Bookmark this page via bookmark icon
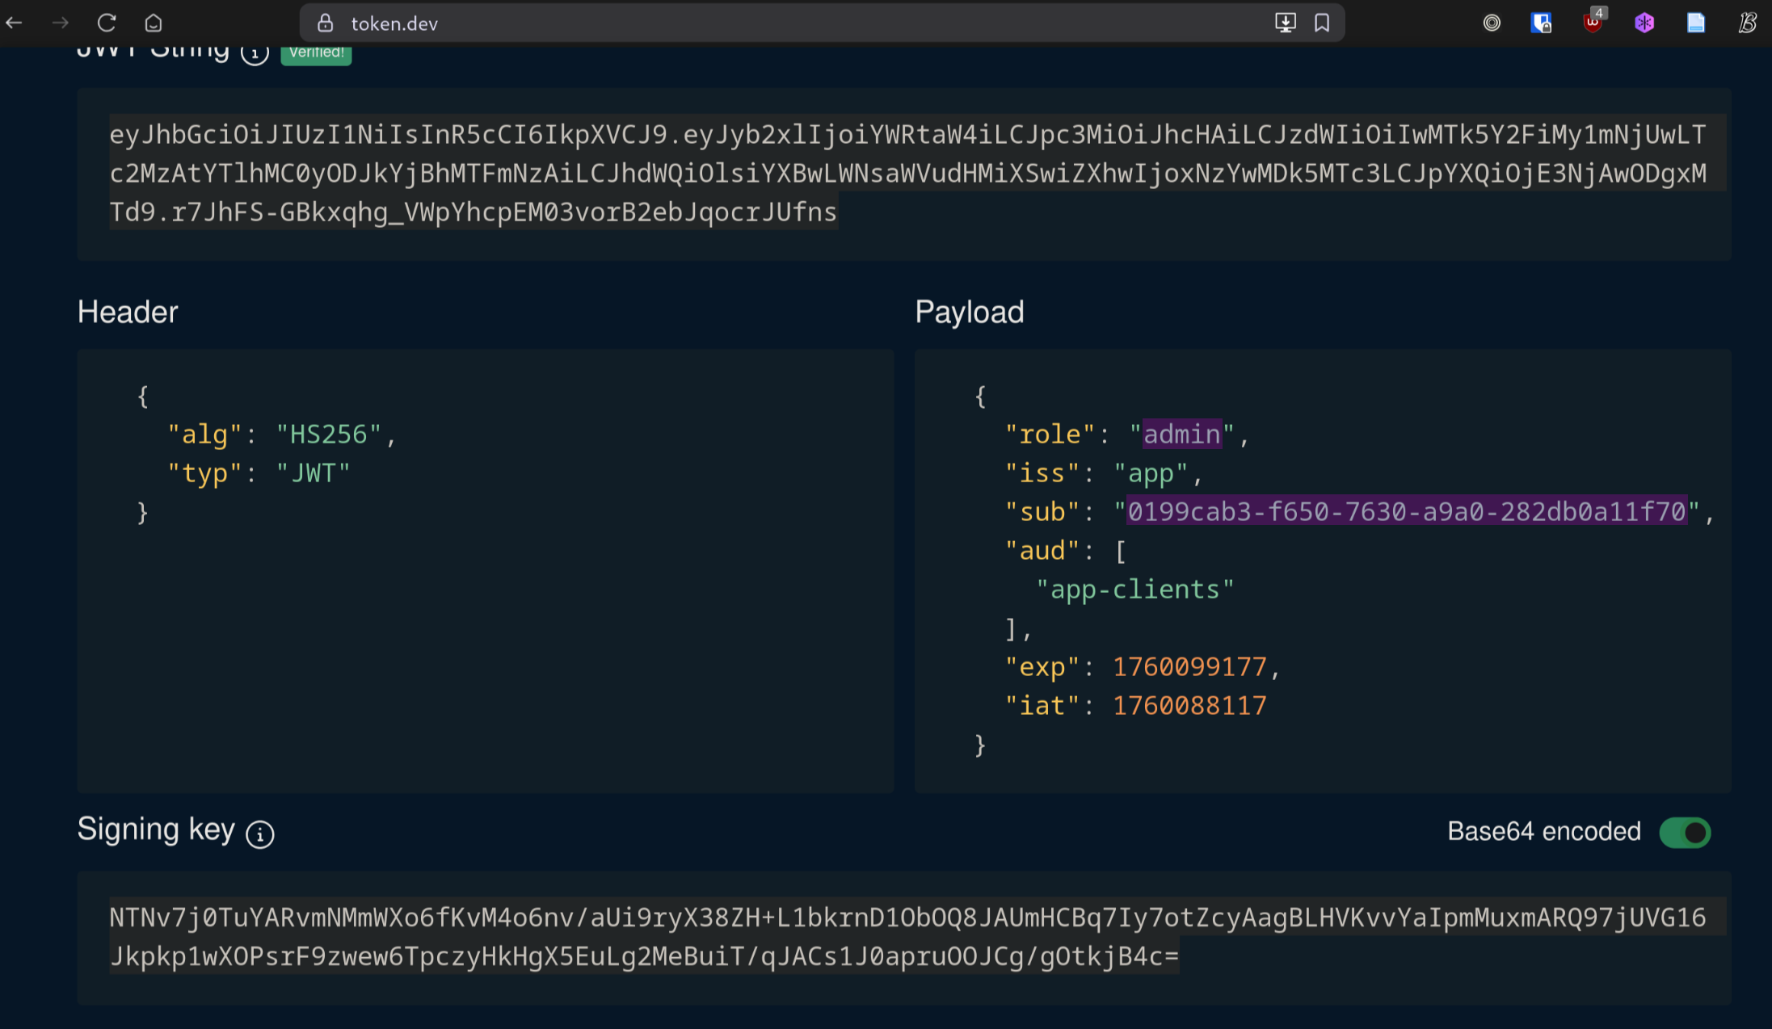 point(1322,23)
